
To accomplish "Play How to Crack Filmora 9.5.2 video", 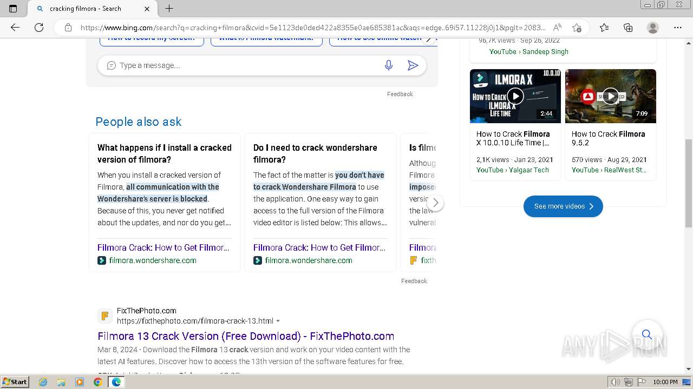I will coord(611,96).
